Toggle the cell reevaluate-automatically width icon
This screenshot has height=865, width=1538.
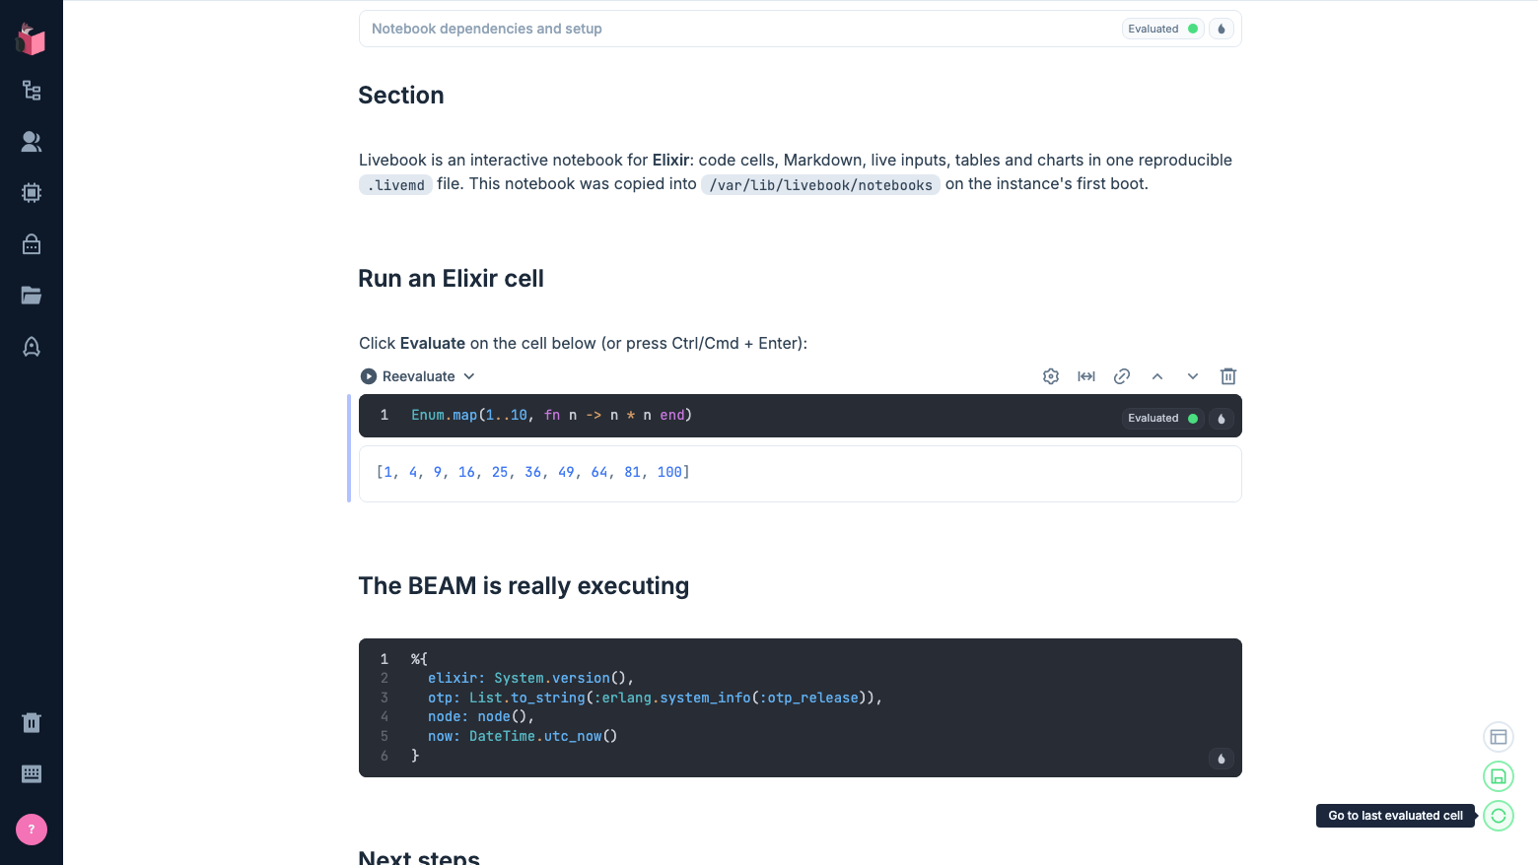[x=1086, y=376]
